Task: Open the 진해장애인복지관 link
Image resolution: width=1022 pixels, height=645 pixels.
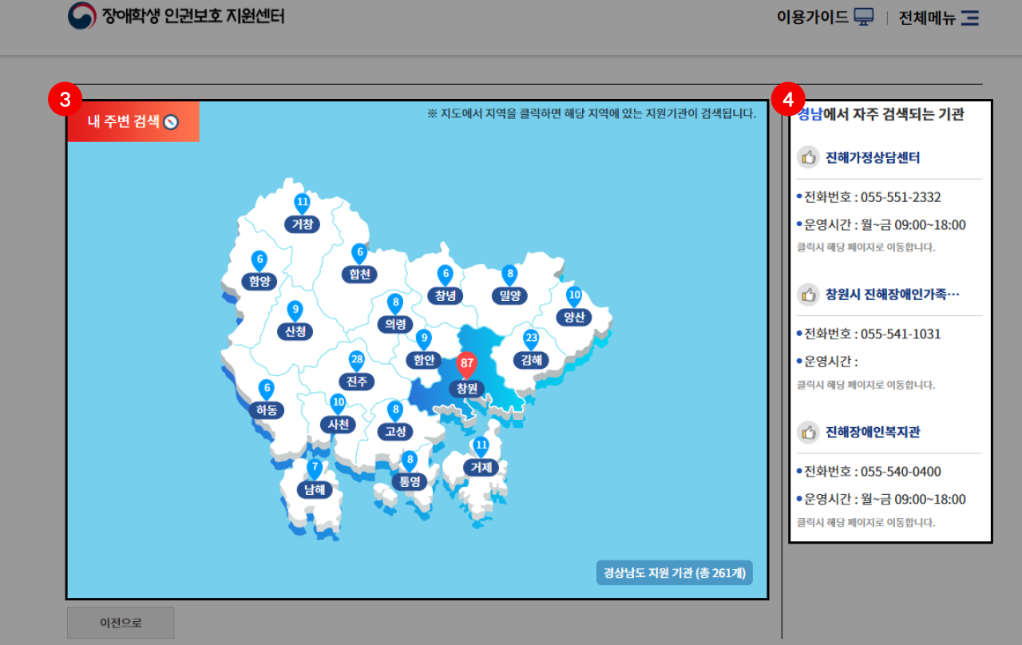Action: pyautogui.click(x=873, y=432)
